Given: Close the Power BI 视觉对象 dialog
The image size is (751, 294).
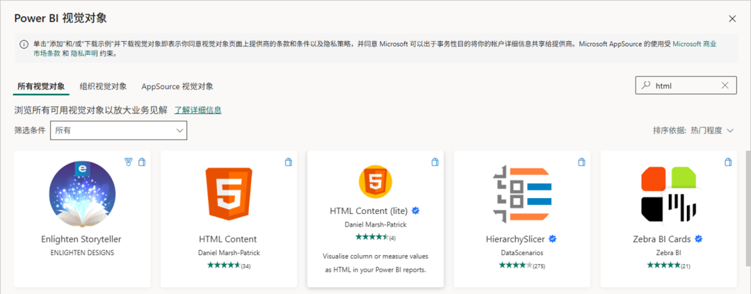Looking at the screenshot, I should (x=732, y=19).
